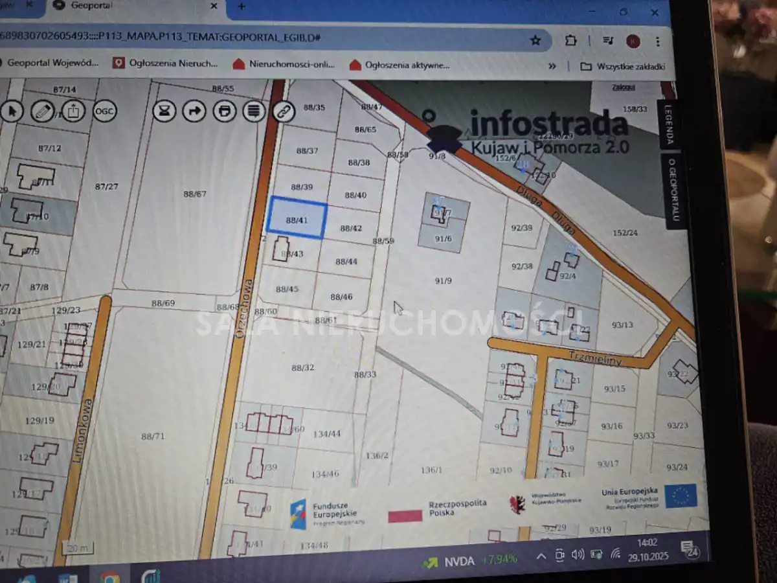
Task: Select the arrow pointer map tool
Action: 11,111
